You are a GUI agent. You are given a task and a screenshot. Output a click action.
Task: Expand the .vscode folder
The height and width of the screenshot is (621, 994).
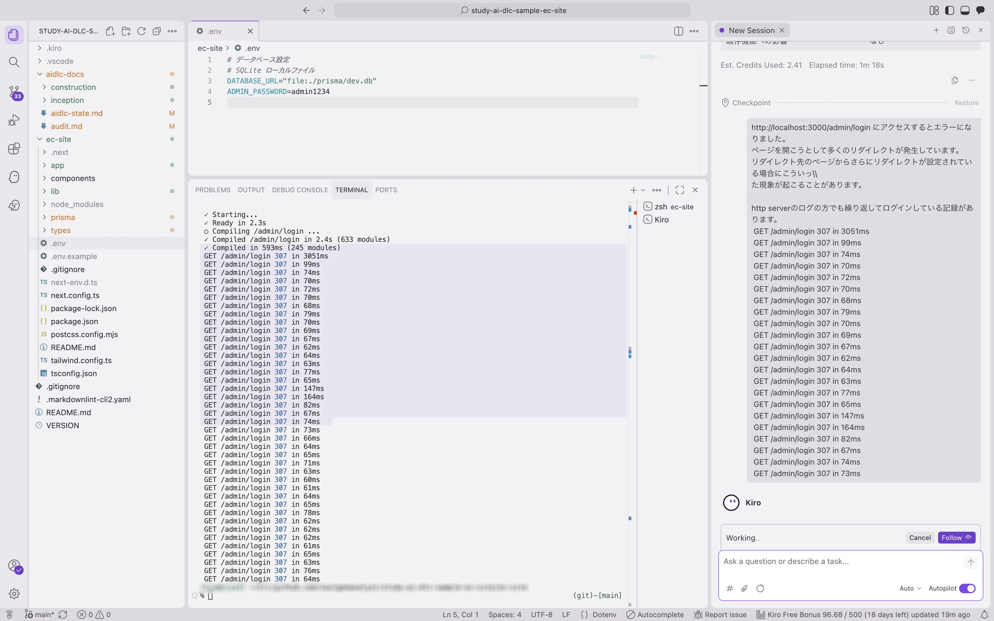(x=59, y=61)
